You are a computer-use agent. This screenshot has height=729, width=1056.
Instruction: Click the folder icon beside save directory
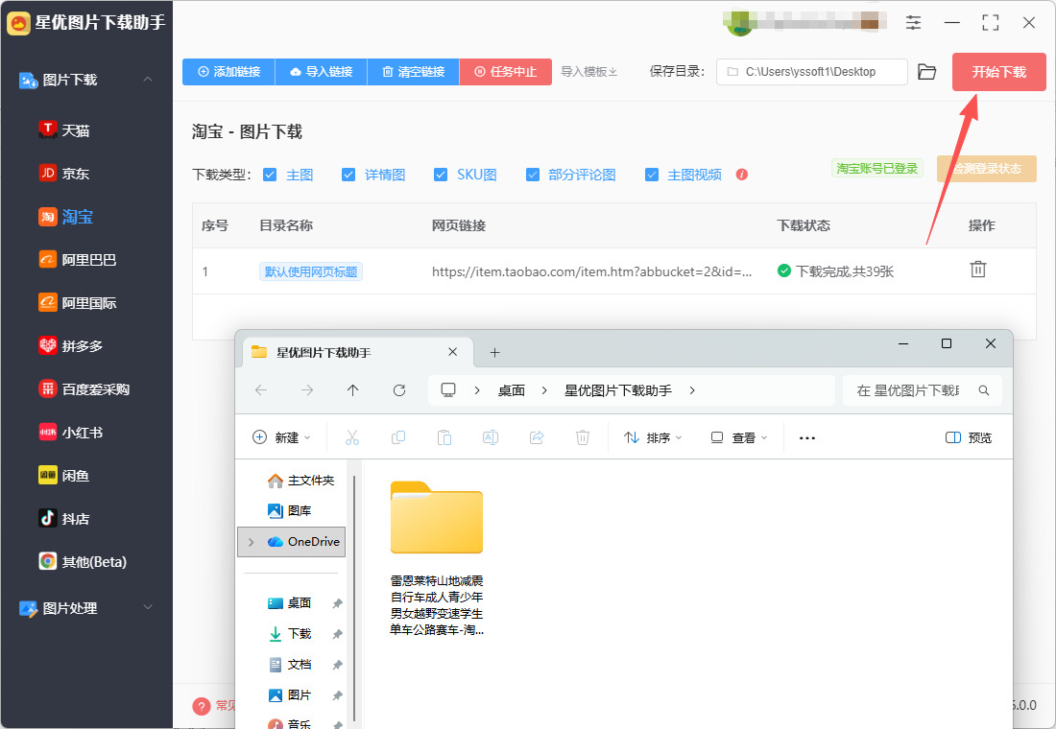(926, 72)
